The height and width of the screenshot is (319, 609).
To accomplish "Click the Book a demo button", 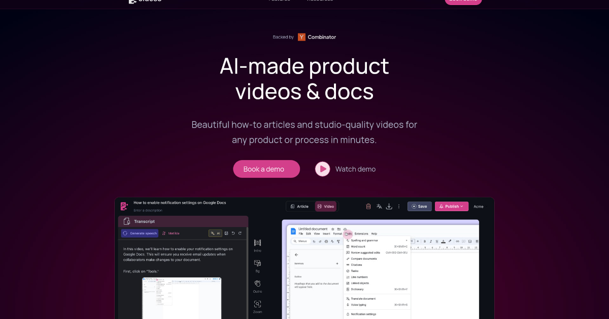I will (x=266, y=169).
